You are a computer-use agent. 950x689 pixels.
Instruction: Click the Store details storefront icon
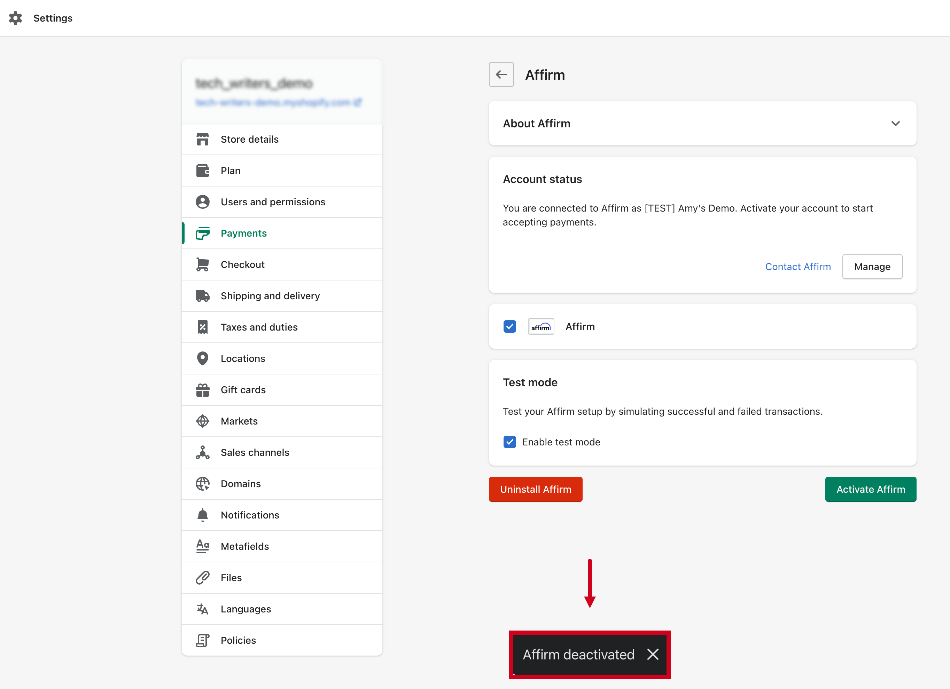click(x=202, y=140)
